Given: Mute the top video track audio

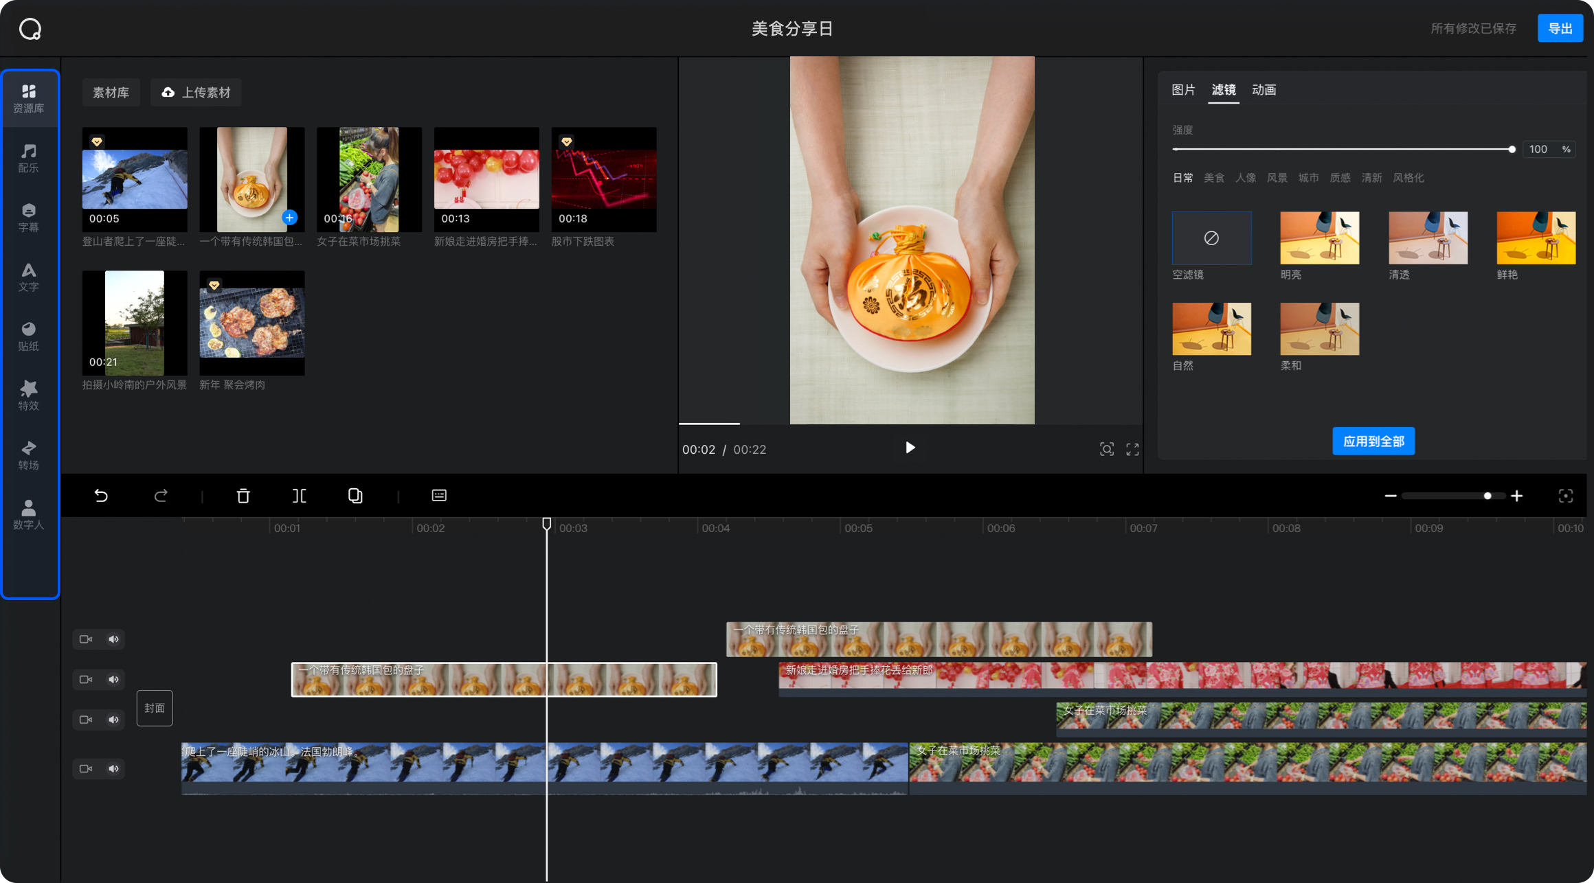Looking at the screenshot, I should tap(114, 639).
